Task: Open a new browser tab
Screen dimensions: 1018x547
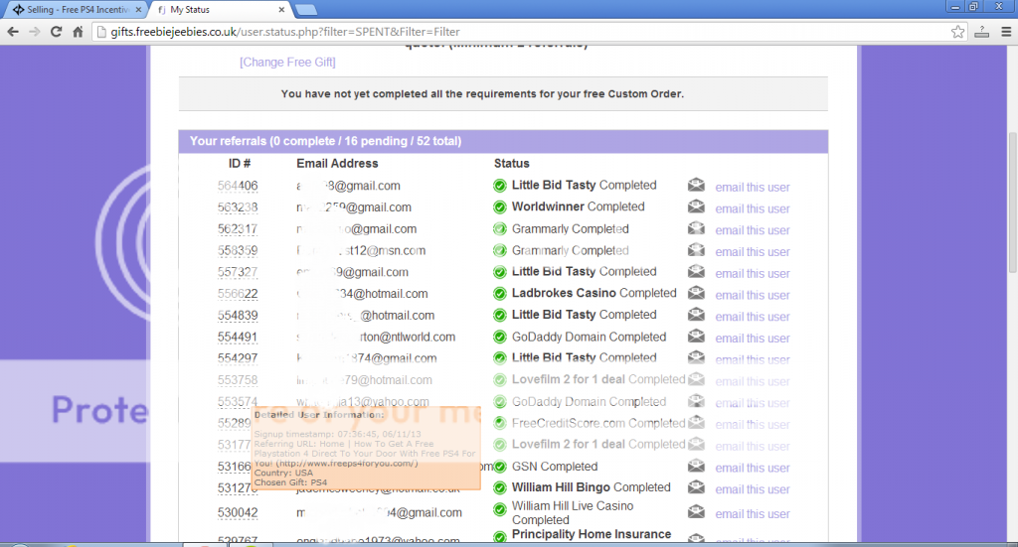Action: pyautogui.click(x=305, y=10)
